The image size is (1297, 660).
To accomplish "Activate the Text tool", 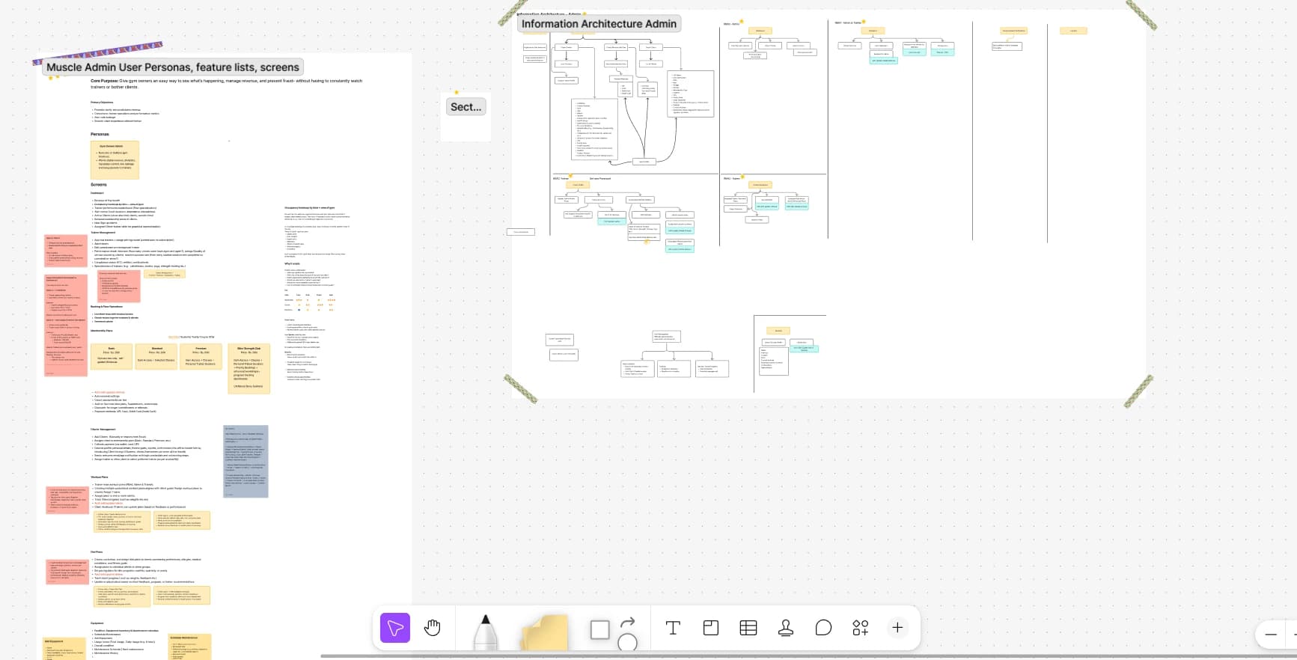I will click(x=673, y=628).
